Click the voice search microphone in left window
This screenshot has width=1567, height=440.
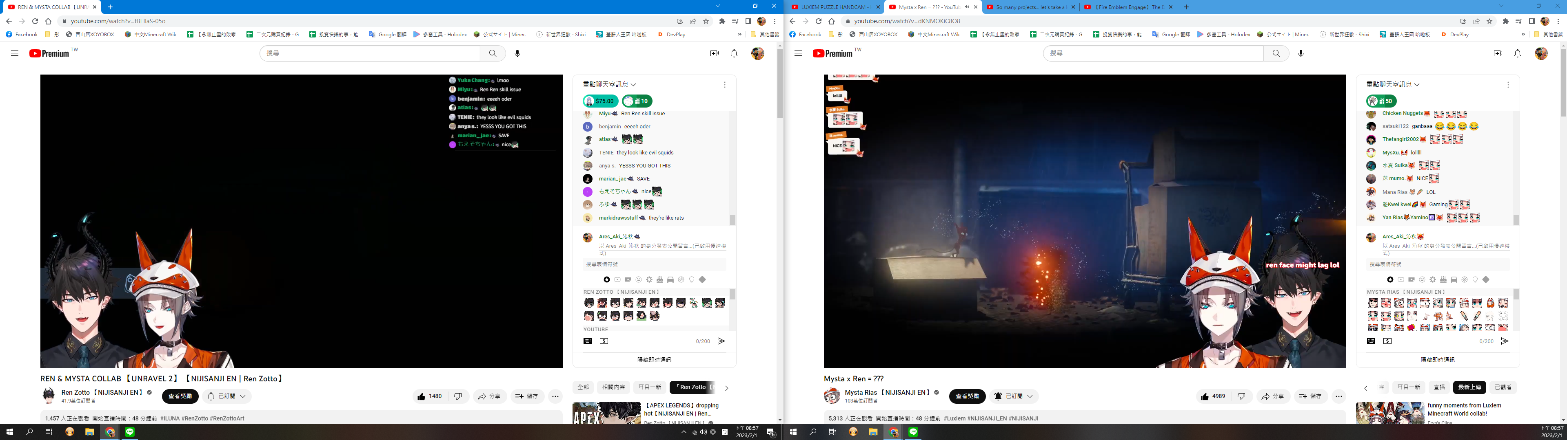coord(517,53)
